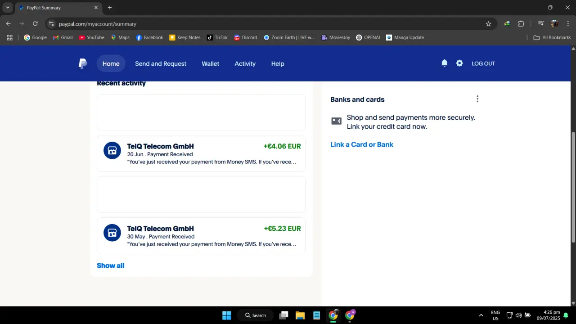Click the site information icon in the address bar
Viewport: 576px width, 324px height.
[51, 24]
